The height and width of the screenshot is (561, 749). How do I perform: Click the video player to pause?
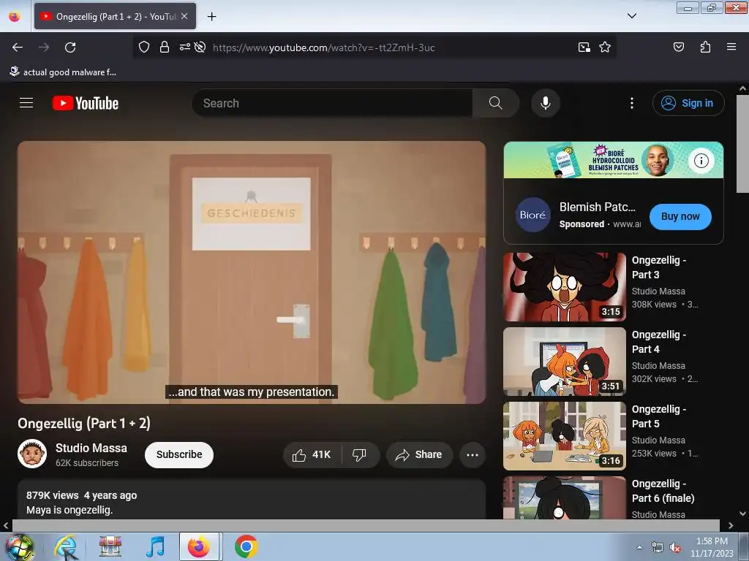252,272
